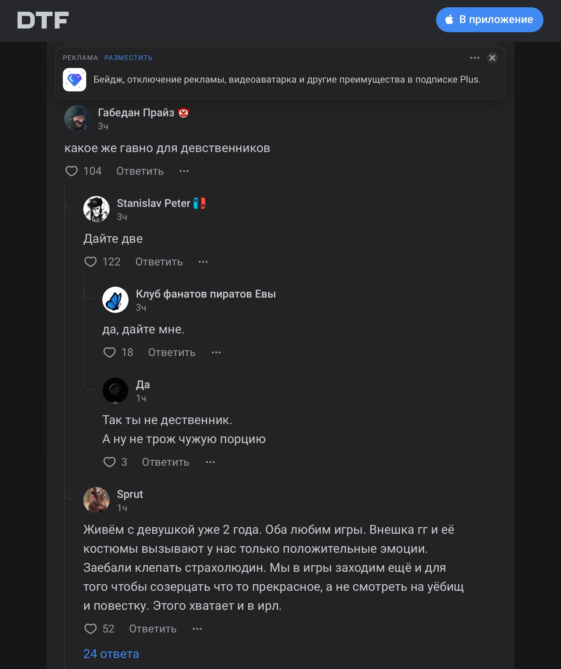Like Sprut's comment with the heart icon
Viewport: 561px width, 669px height.
91,629
